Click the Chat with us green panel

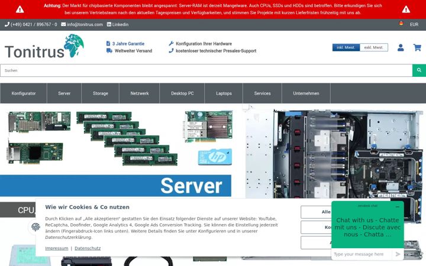367,227
